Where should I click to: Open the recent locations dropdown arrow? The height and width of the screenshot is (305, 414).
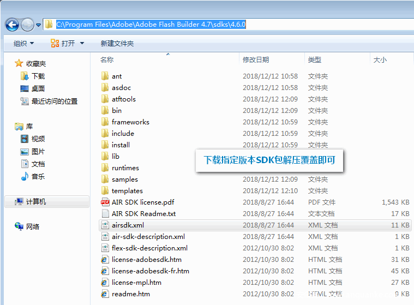39,25
